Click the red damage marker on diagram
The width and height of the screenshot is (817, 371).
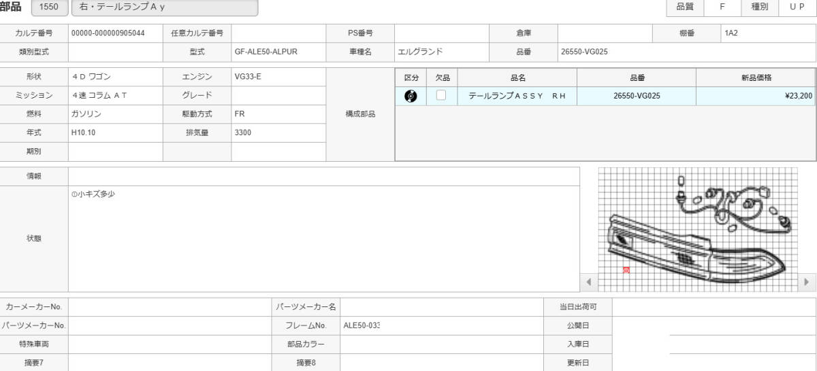click(626, 270)
